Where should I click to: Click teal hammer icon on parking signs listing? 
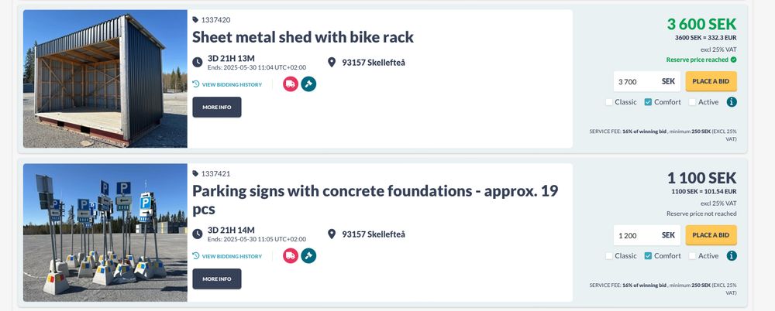(308, 256)
